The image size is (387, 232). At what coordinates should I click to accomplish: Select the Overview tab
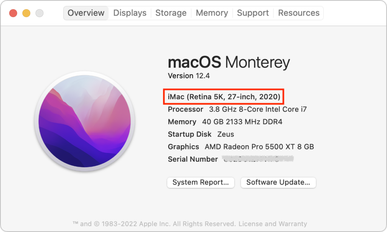[86, 13]
